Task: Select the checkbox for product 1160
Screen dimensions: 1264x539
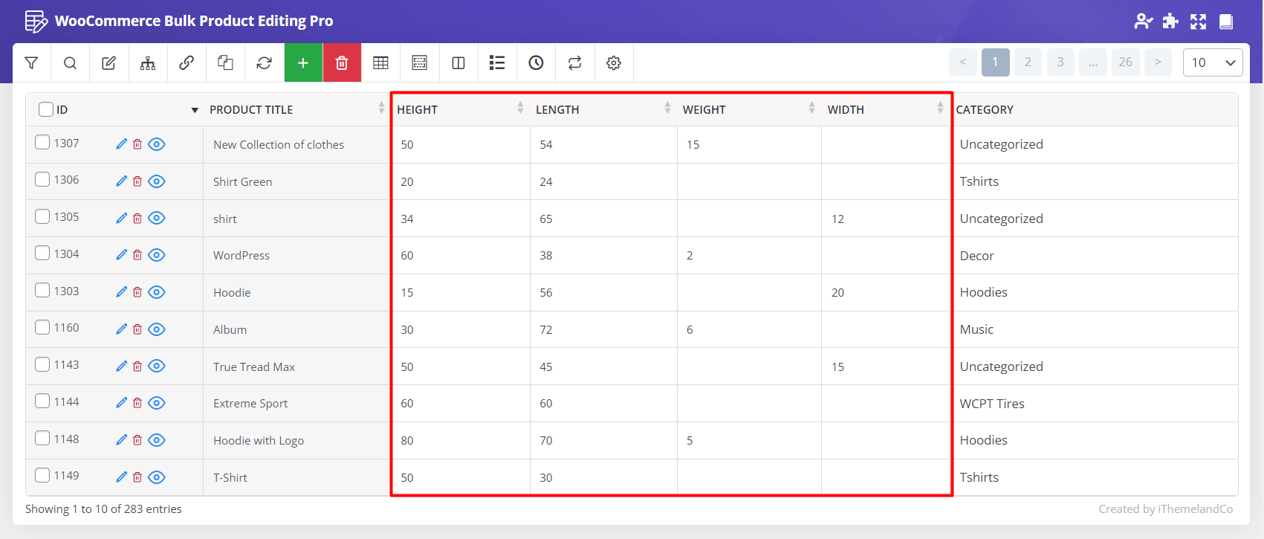Action: (42, 327)
